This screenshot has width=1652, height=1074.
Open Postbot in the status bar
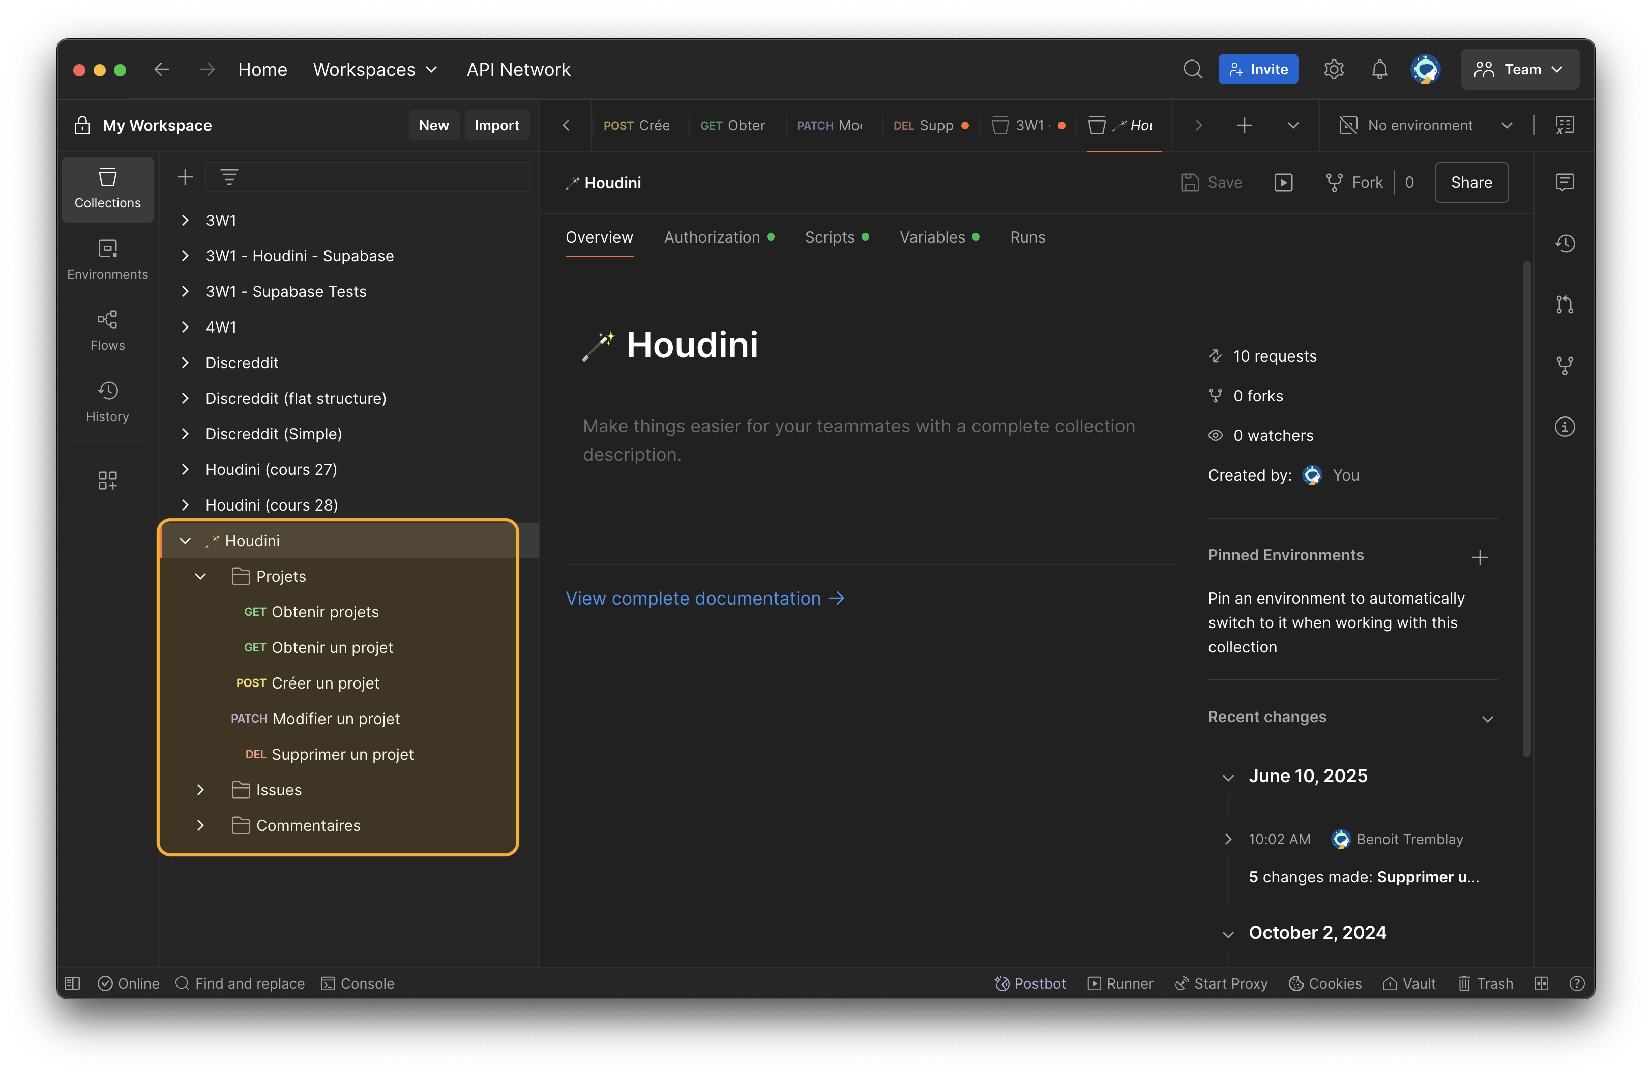[x=1030, y=983]
